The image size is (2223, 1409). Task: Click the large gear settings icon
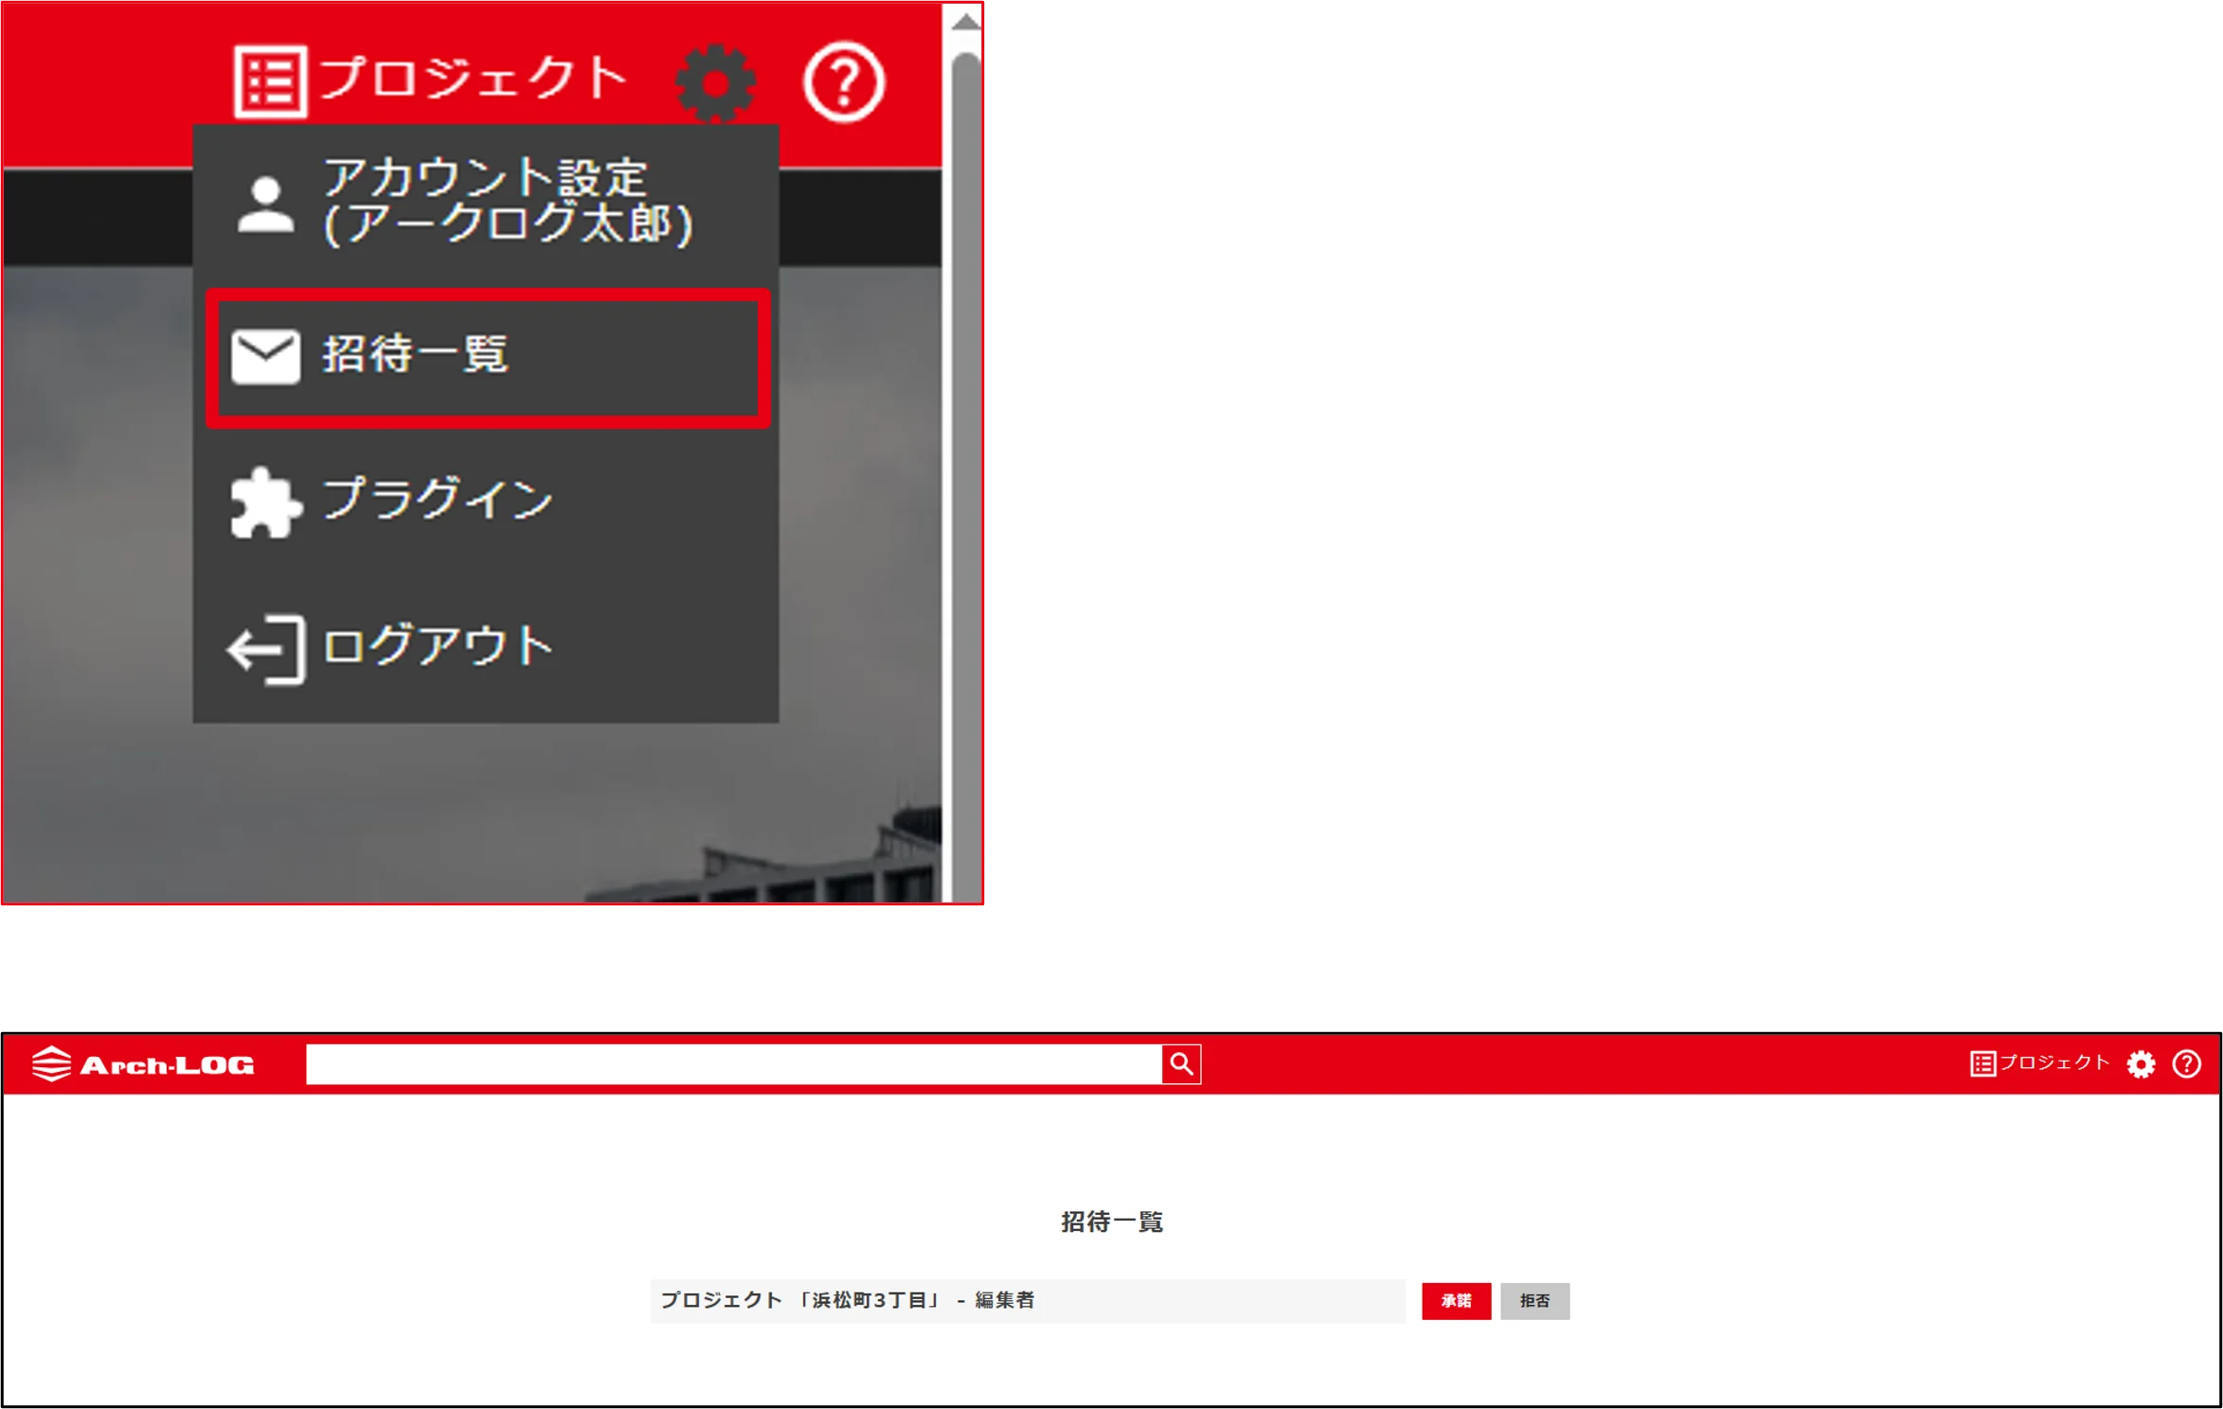pyautogui.click(x=715, y=82)
